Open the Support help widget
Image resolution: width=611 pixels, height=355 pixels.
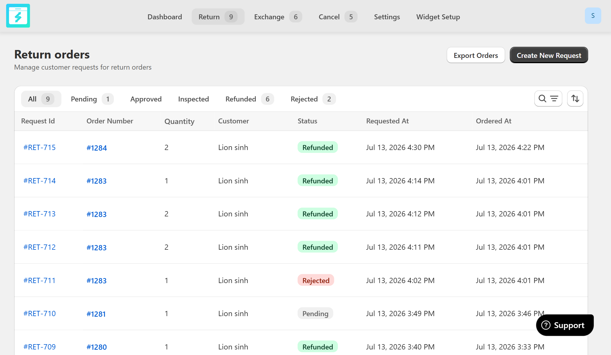point(565,325)
